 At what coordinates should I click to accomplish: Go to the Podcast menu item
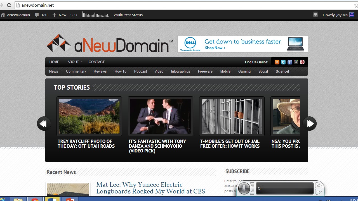click(140, 71)
